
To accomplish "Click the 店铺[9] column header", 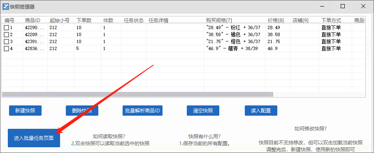I will coord(300,21).
